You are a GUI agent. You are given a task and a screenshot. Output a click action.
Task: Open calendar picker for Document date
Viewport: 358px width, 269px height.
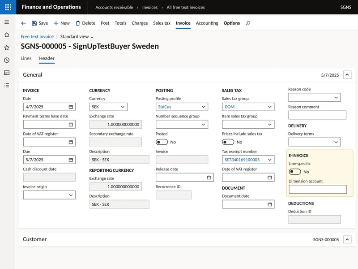270,204
